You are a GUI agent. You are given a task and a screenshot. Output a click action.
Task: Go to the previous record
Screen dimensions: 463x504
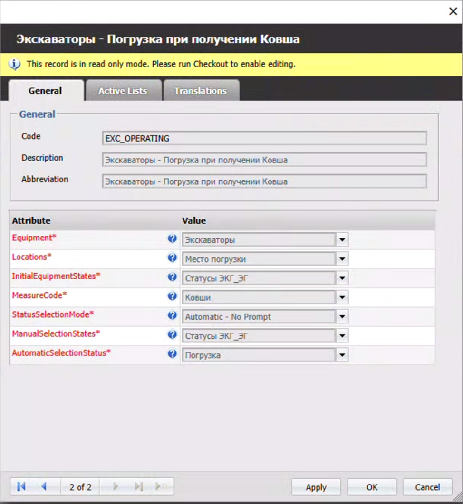click(x=44, y=486)
